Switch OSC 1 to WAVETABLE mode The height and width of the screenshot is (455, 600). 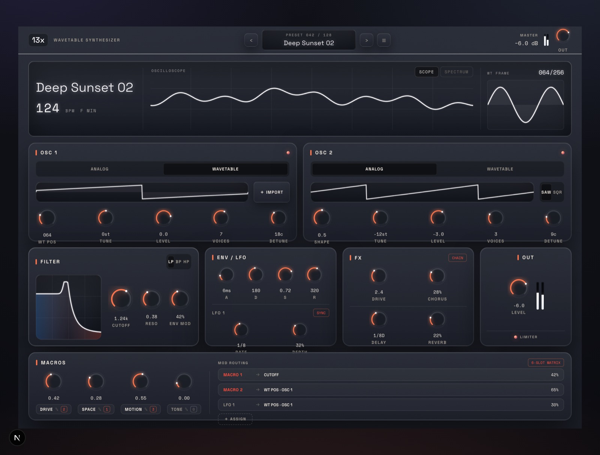pos(225,169)
